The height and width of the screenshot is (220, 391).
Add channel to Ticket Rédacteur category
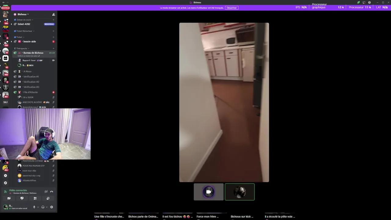click(x=53, y=31)
